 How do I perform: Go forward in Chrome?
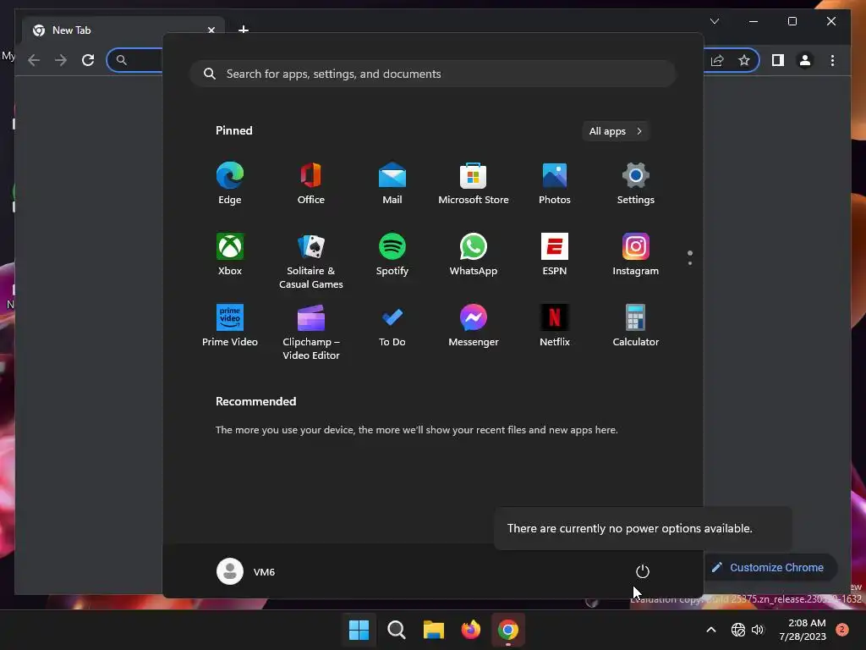click(61, 60)
